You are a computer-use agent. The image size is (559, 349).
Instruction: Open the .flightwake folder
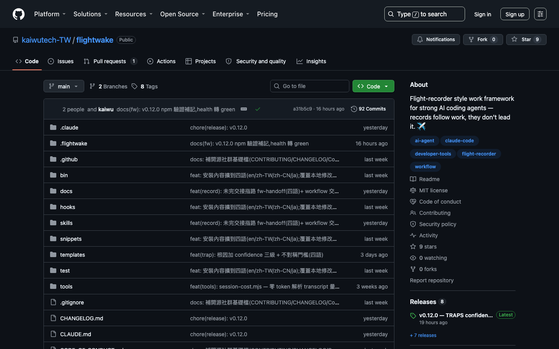(x=74, y=143)
